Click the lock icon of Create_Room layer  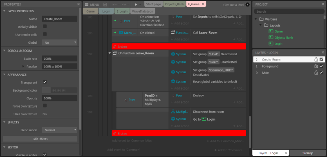(x=316, y=59)
